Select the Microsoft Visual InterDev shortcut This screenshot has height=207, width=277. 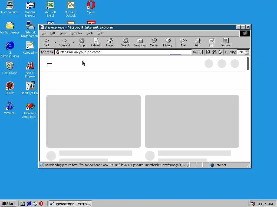click(x=30, y=111)
